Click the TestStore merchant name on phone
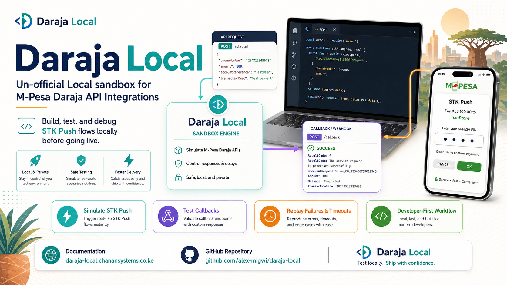Image resolution: width=507 pixels, height=285 pixels. coord(460,118)
